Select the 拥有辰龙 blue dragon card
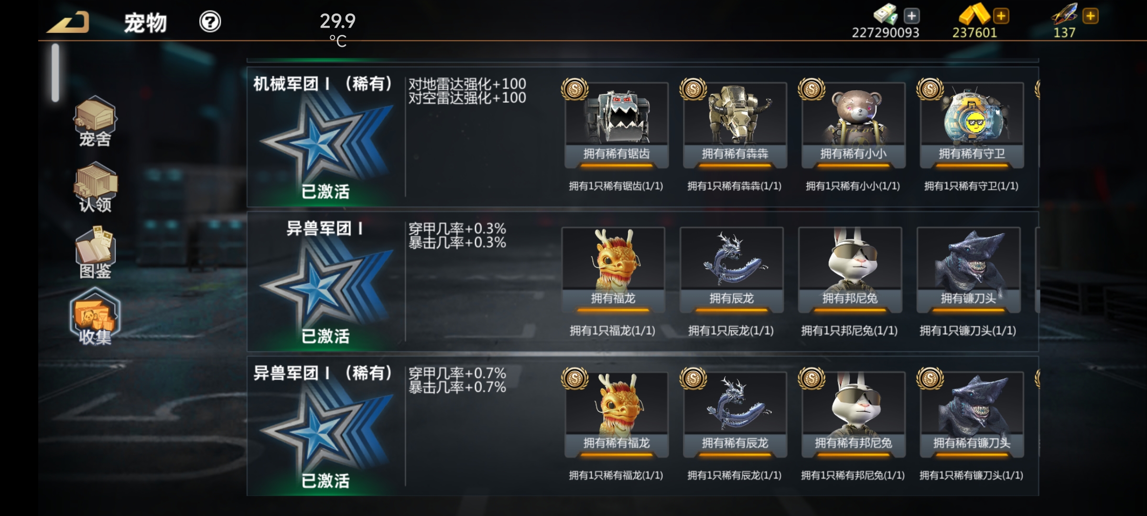Image resolution: width=1147 pixels, height=516 pixels. 732,270
